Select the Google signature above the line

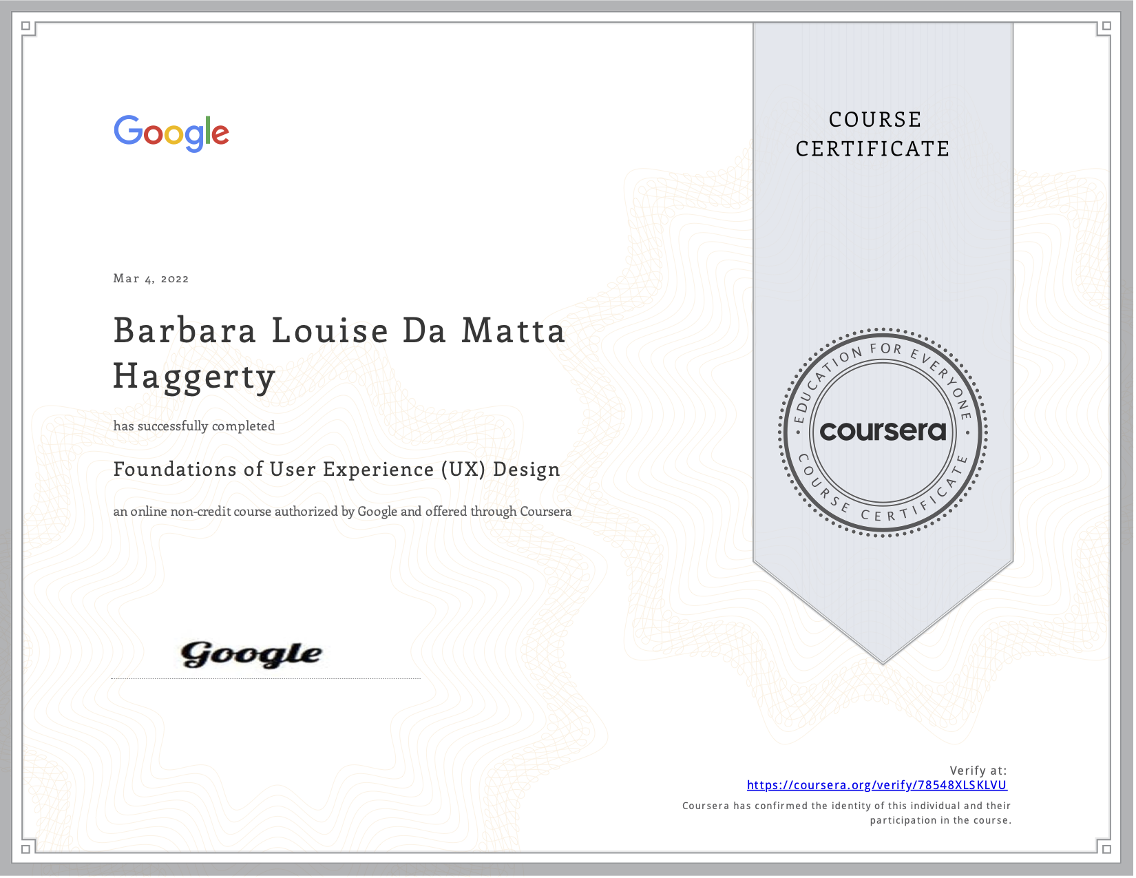251,653
